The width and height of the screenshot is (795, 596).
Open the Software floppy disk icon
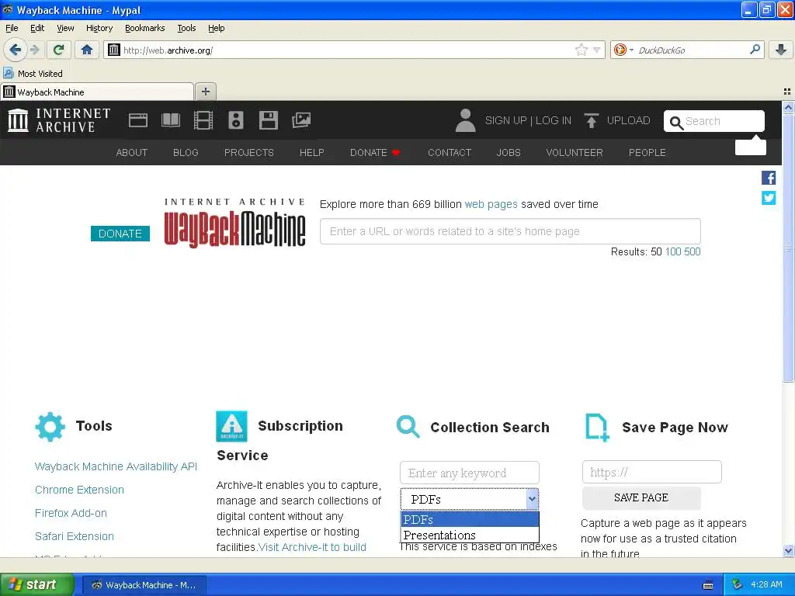pyautogui.click(x=268, y=120)
